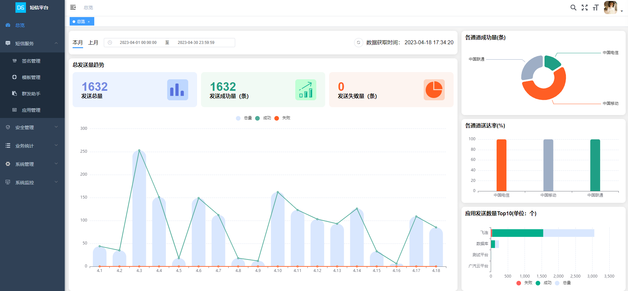Click 短信平台 title text
This screenshot has height=291, width=628.
point(39,8)
